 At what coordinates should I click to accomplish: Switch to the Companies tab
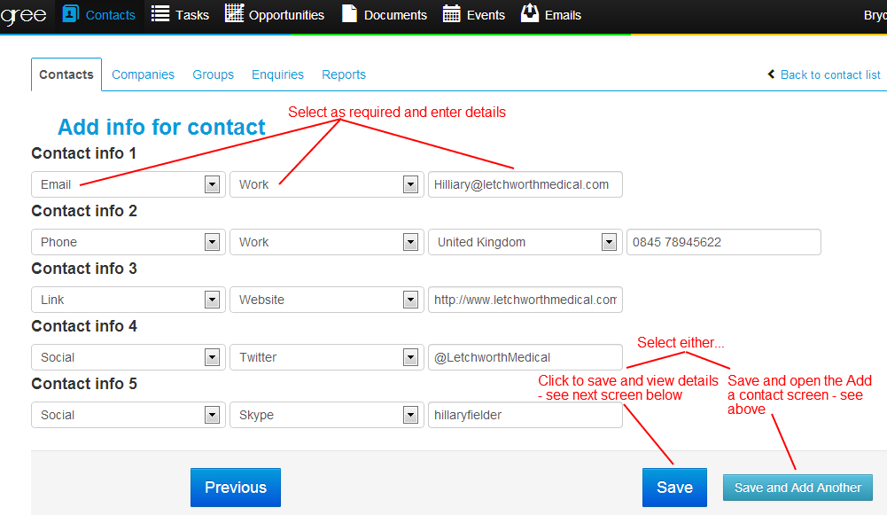(143, 74)
